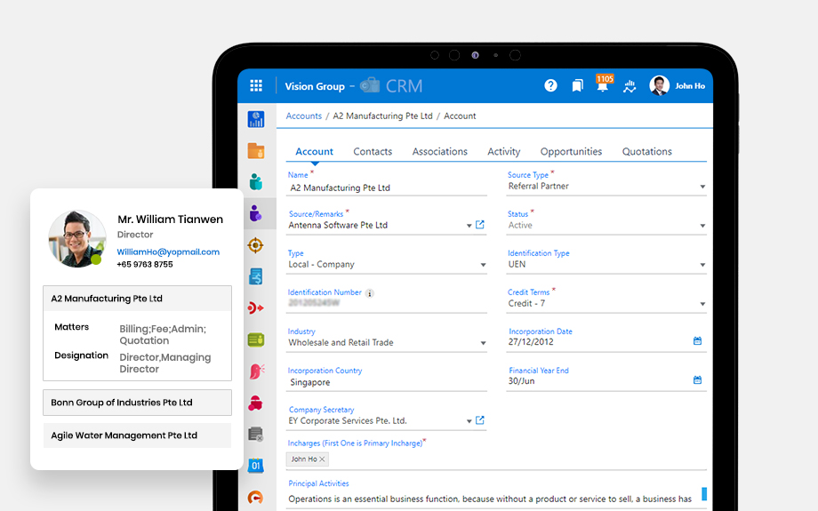
Task: Open the grey list sidebar icon
Action: (x=256, y=434)
